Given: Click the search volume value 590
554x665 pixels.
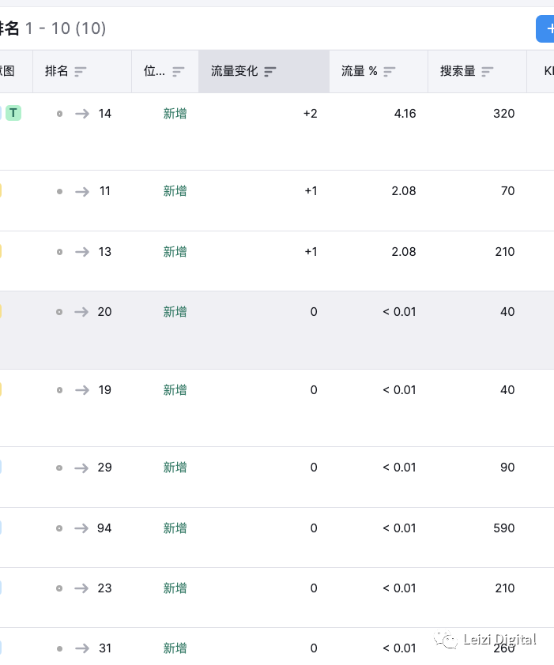Looking at the screenshot, I should coord(503,528).
